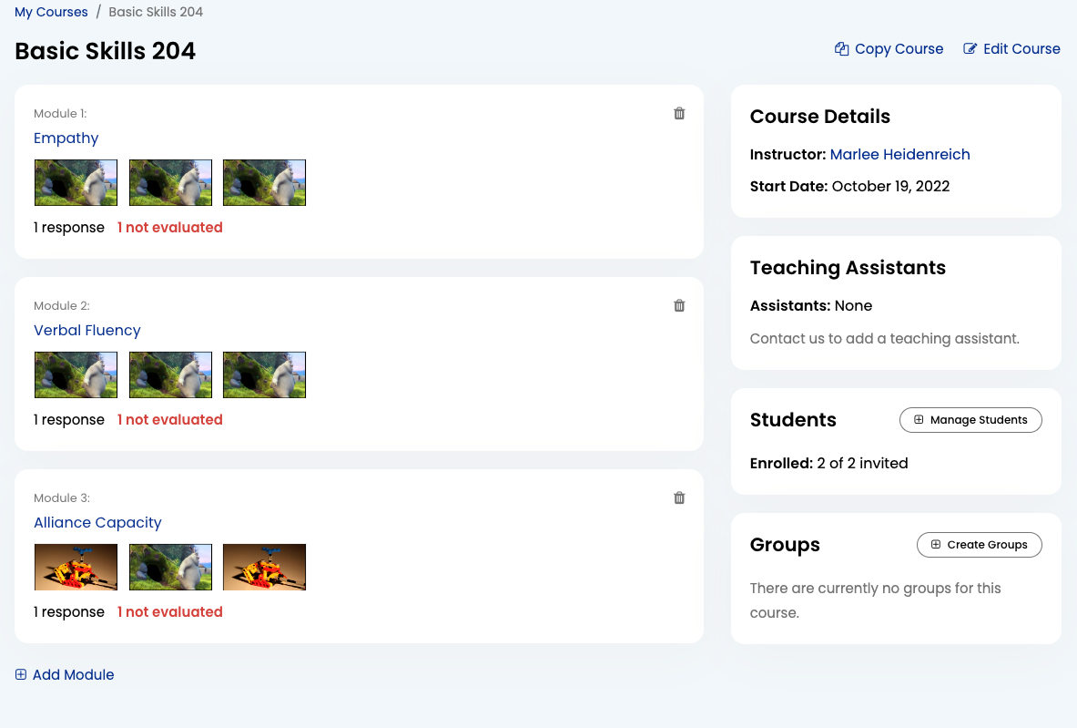Click 'Contact us to add a teaching assistant.'
This screenshot has width=1077, height=728.
coord(885,338)
